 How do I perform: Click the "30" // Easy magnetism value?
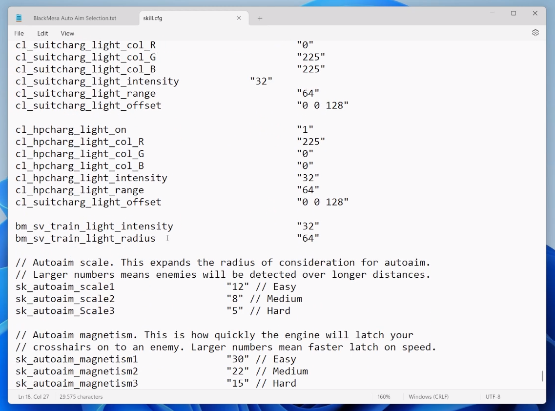coord(261,359)
